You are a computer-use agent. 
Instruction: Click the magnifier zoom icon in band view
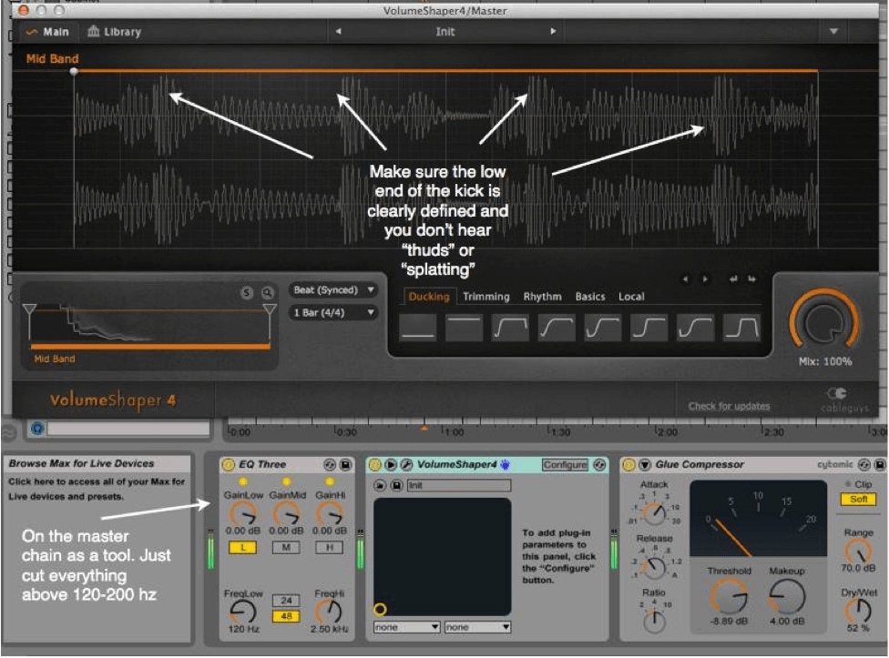point(267,292)
